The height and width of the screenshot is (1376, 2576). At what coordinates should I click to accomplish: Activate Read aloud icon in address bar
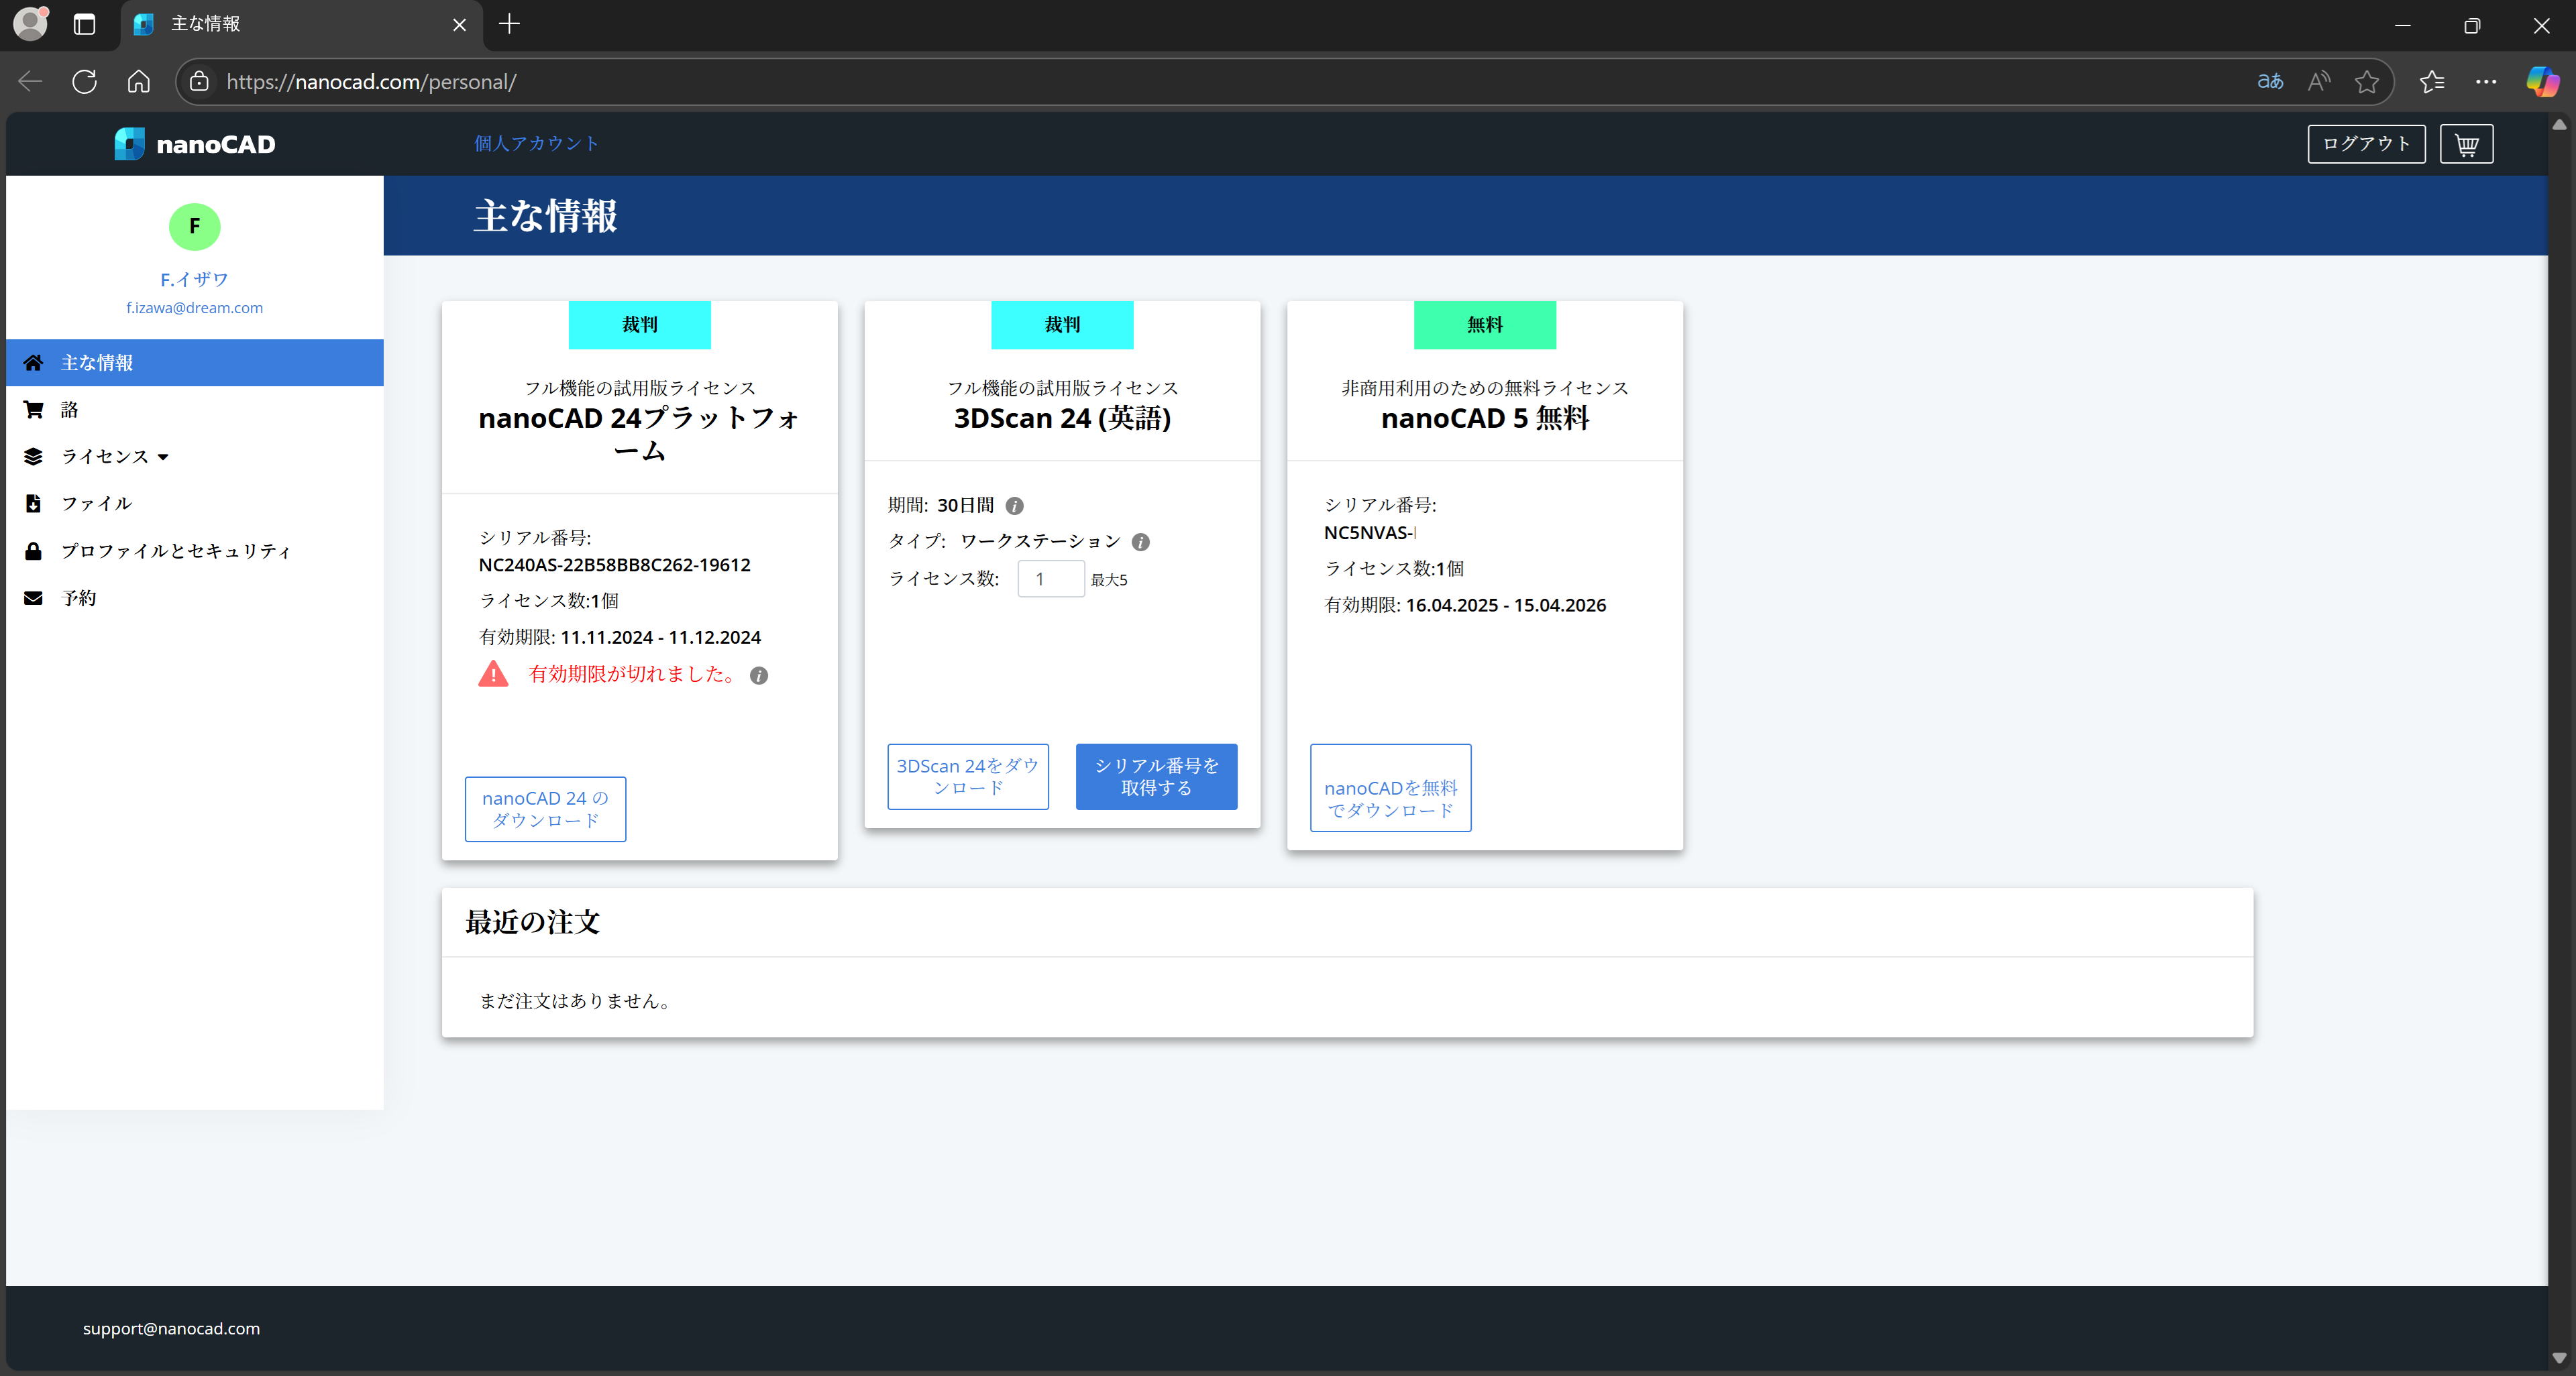pyautogui.click(x=2319, y=82)
